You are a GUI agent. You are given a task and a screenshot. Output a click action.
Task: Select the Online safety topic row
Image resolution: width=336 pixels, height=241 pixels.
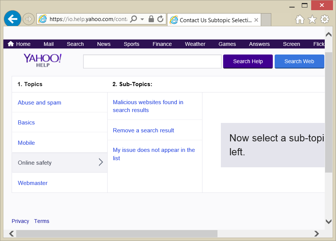point(60,163)
